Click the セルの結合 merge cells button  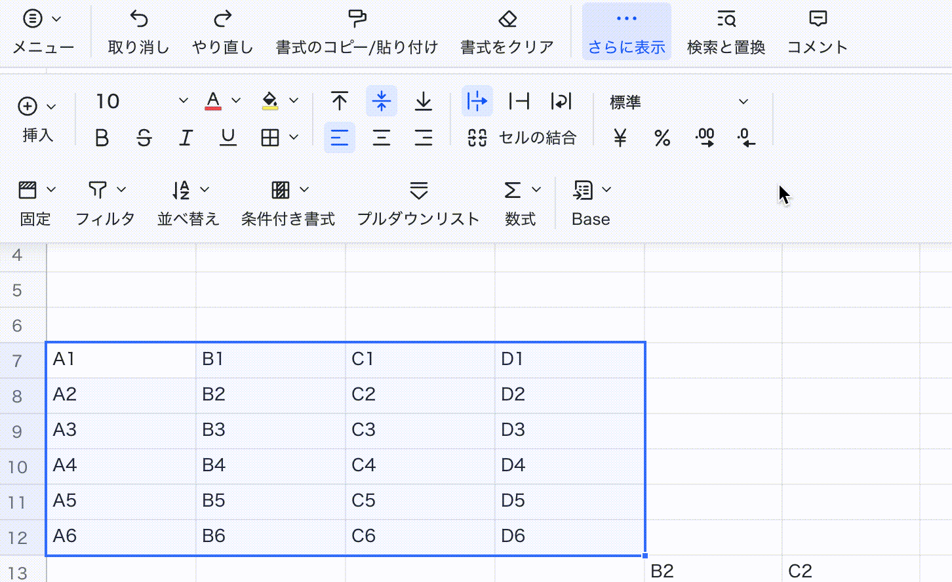[522, 138]
